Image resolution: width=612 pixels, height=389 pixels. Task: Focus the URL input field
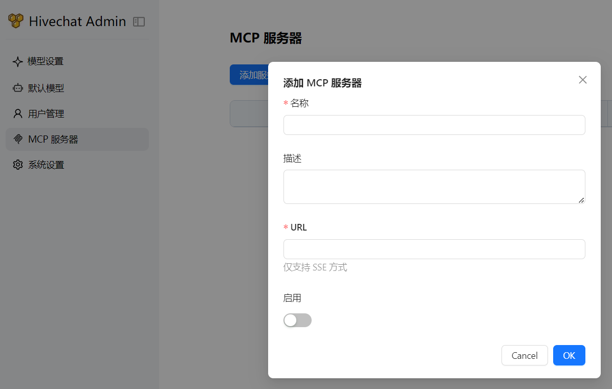[434, 249]
